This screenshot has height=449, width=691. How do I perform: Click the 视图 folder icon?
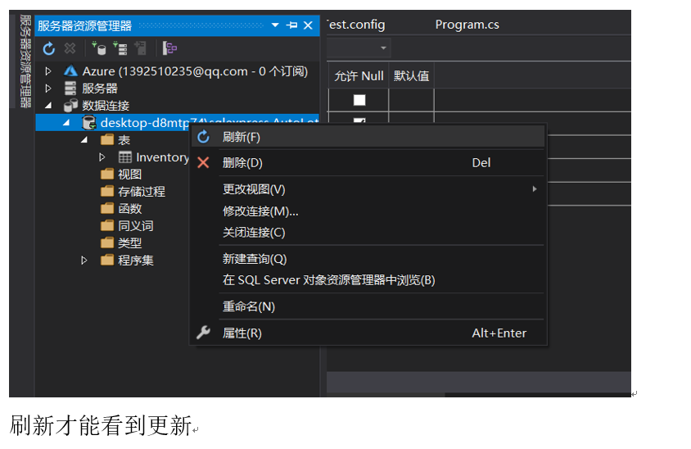(107, 174)
